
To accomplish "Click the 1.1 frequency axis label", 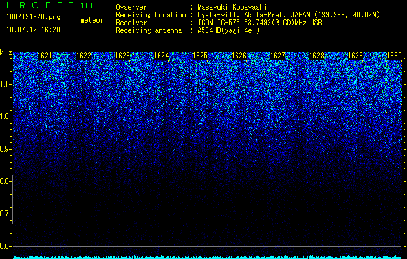I will coord(5,84).
